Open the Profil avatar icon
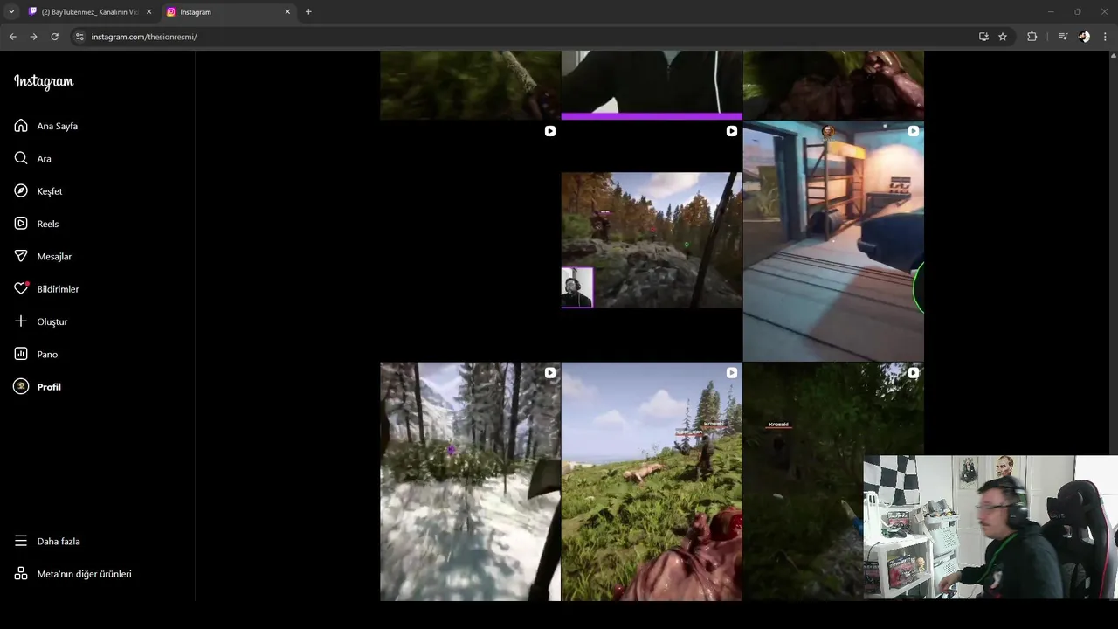Image resolution: width=1118 pixels, height=629 pixels. [21, 386]
